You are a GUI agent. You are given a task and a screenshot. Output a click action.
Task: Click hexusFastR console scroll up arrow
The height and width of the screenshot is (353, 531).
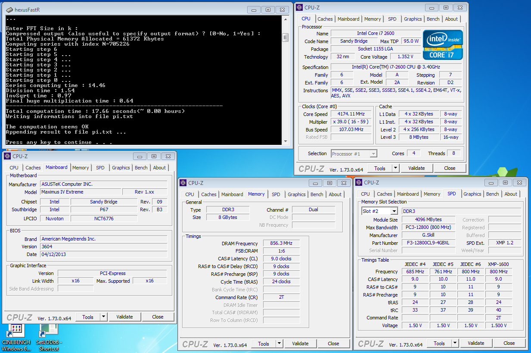click(285, 19)
